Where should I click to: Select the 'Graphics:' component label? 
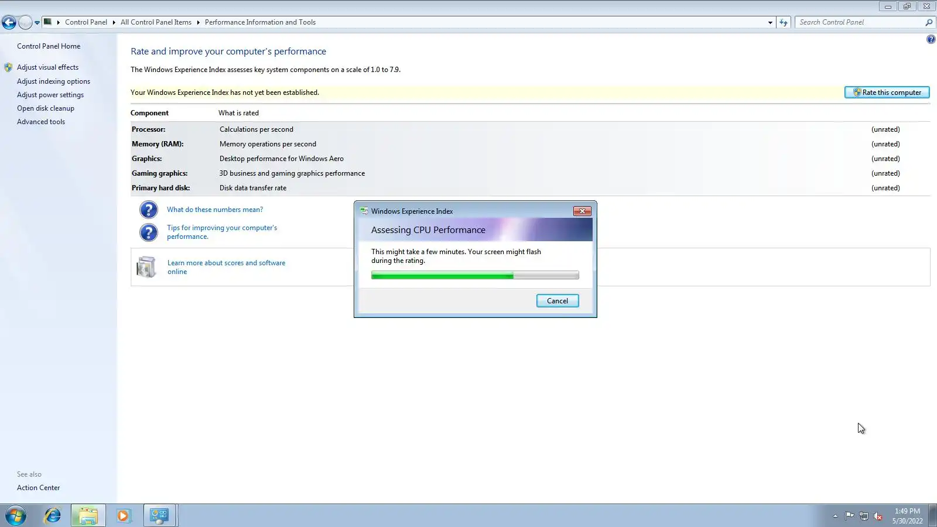coord(146,159)
